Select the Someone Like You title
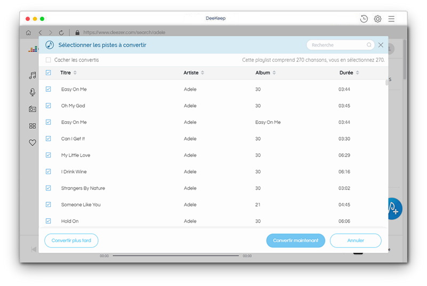 pos(81,205)
